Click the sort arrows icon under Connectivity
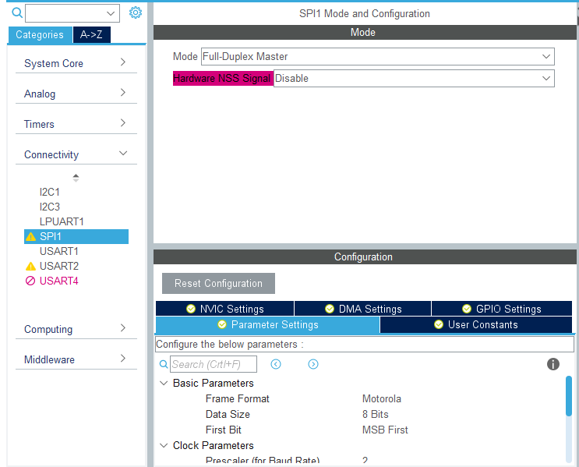Viewport: 579px width, 467px height. tap(76, 178)
